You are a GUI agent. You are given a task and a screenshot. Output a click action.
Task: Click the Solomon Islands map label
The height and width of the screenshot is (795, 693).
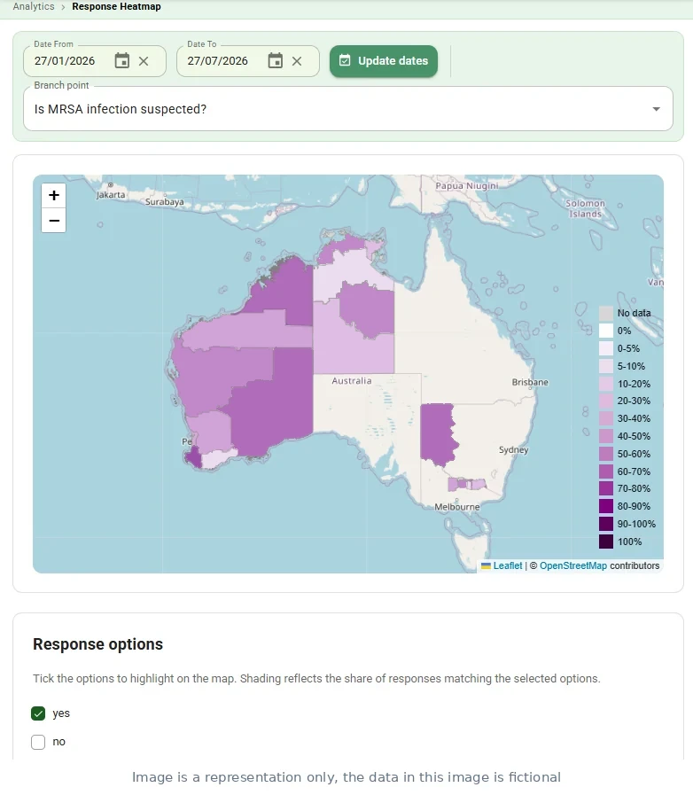click(x=586, y=208)
